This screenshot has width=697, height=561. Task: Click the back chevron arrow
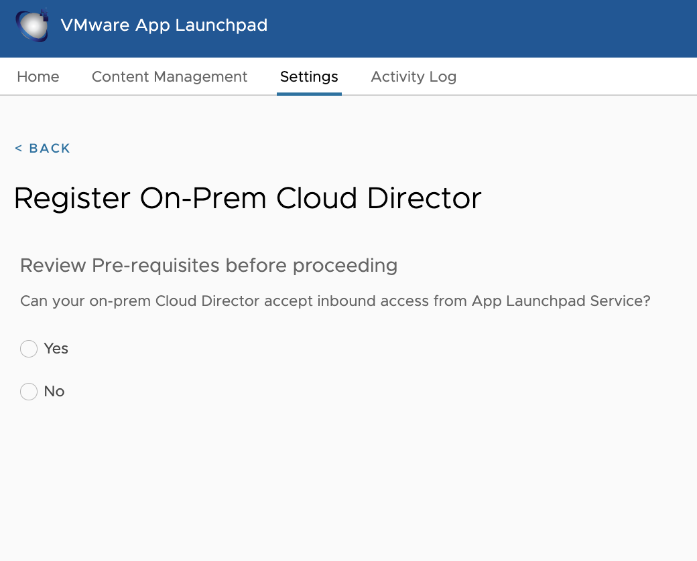19,149
